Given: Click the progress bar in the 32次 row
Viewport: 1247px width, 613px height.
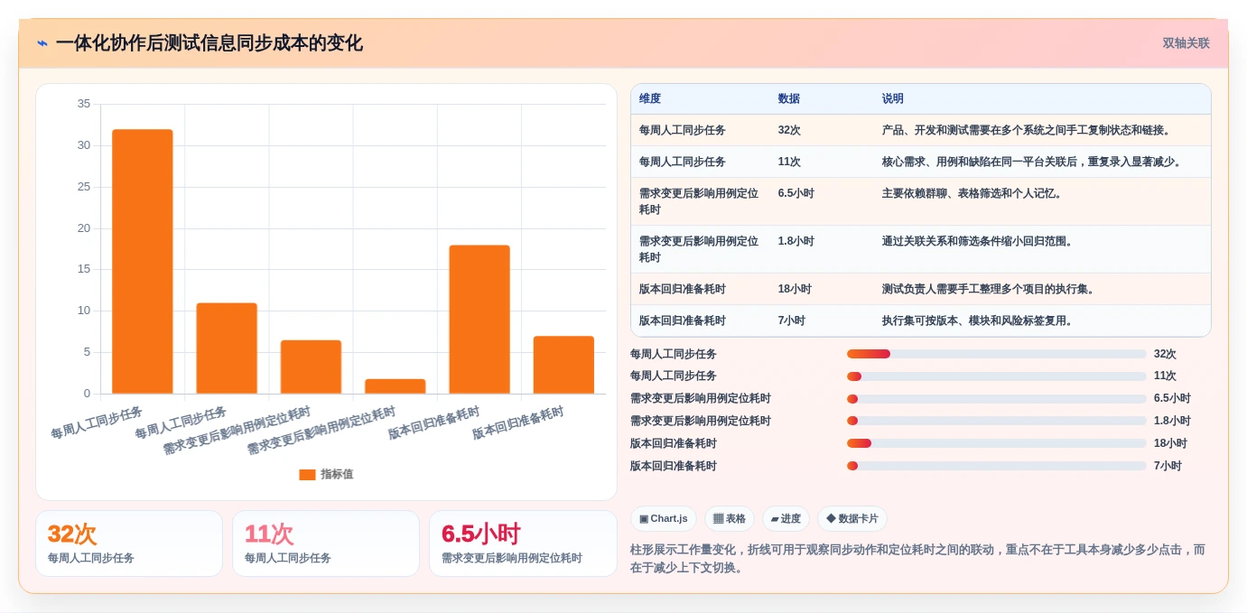Looking at the screenshot, I should coord(996,354).
